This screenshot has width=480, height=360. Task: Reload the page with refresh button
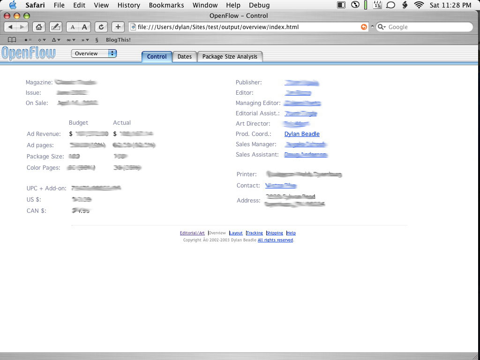point(101,27)
